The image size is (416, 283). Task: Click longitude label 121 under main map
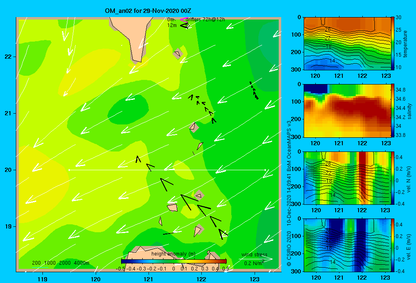pyautogui.click(x=149, y=279)
